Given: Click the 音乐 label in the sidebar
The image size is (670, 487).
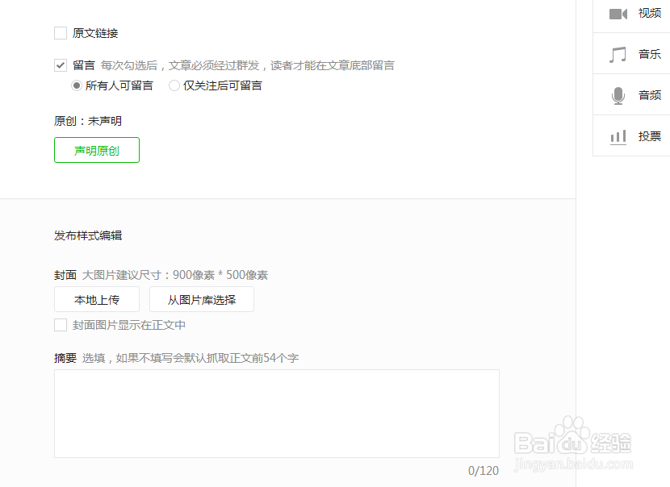Looking at the screenshot, I should (650, 54).
